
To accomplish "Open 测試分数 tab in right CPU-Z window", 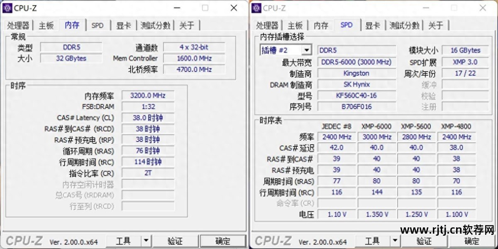I will pyautogui.click(x=404, y=25).
